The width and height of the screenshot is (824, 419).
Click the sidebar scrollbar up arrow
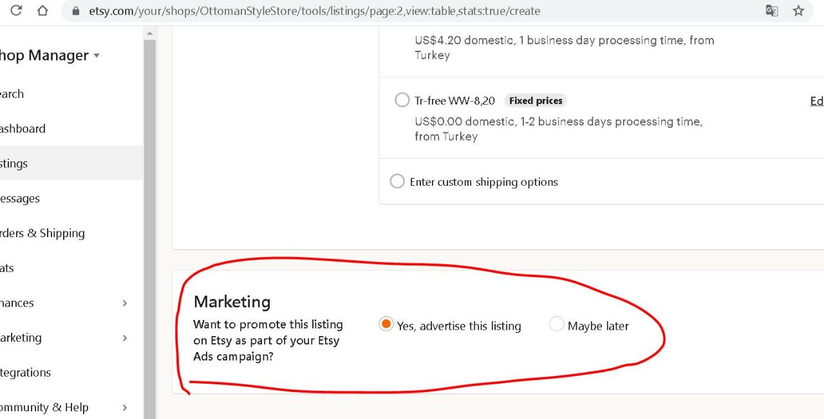tap(150, 33)
